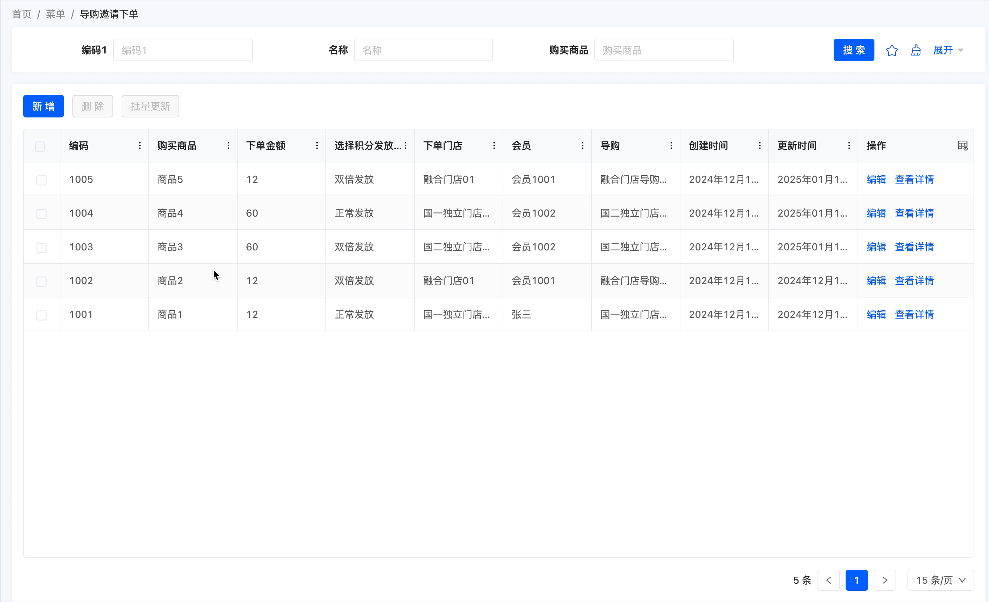
Task: Open table column settings icon
Action: tap(963, 145)
